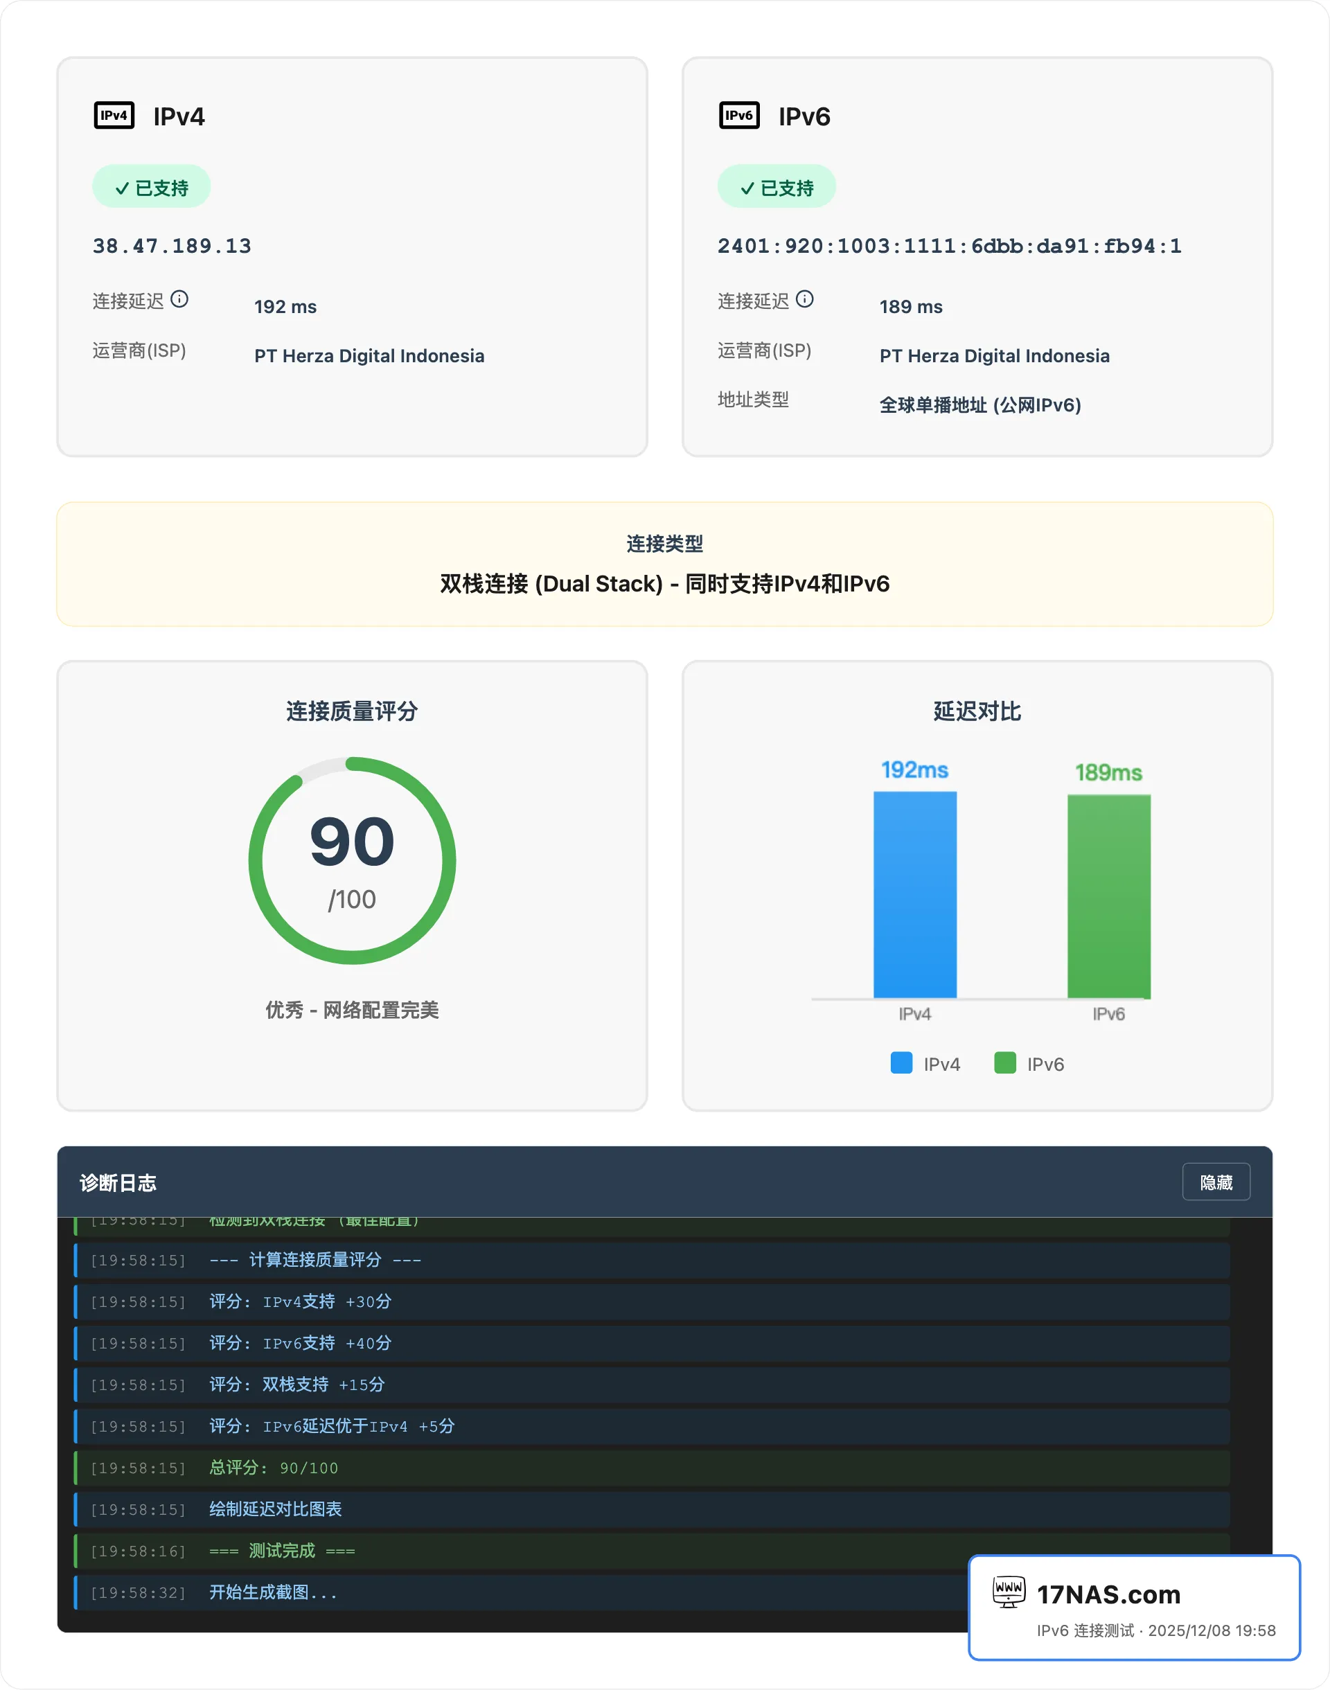Image resolution: width=1330 pixels, height=1690 pixels.
Task: Click the IPv6 badge icon
Action: (739, 115)
